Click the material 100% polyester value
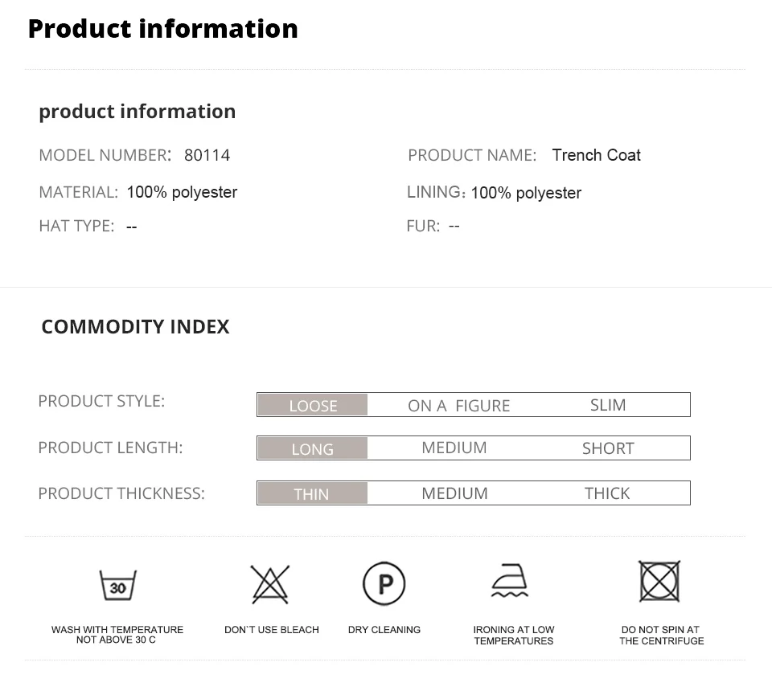772x691 pixels. click(x=182, y=192)
